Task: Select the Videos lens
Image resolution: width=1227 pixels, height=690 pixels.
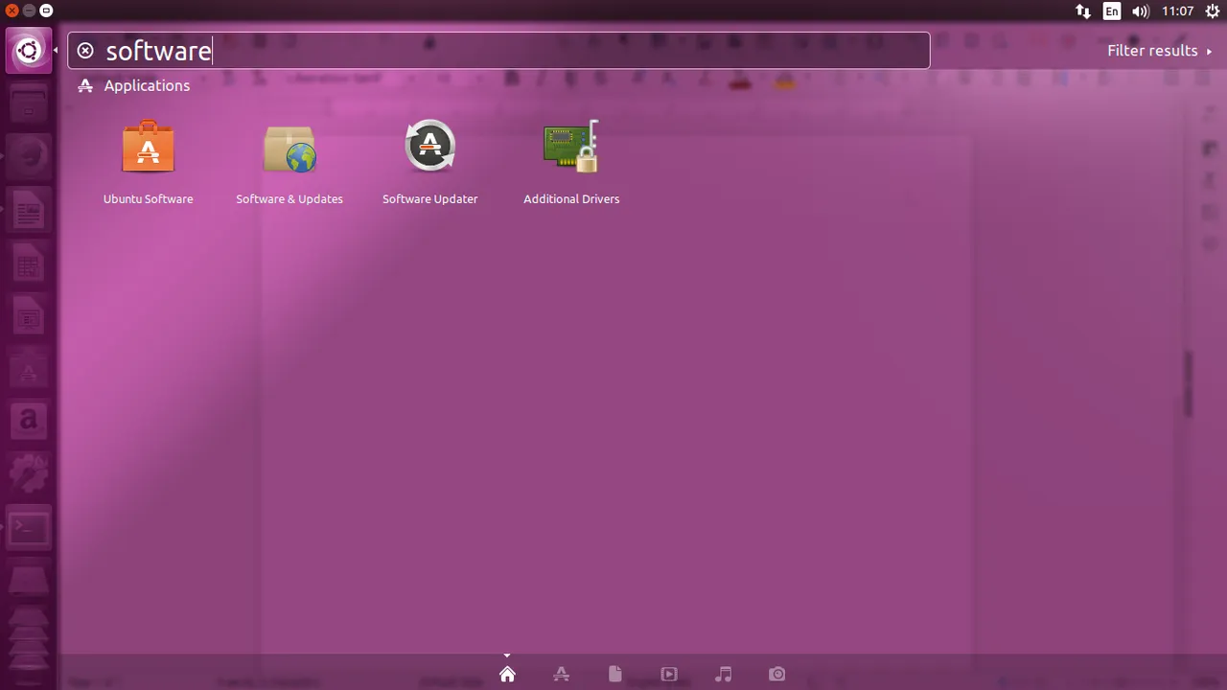Action: point(669,675)
